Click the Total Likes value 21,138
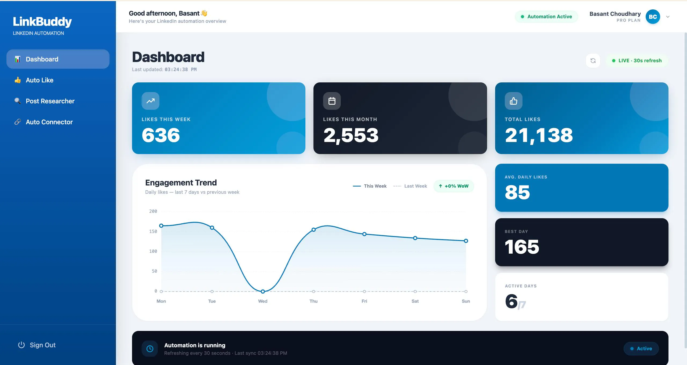 (539, 136)
